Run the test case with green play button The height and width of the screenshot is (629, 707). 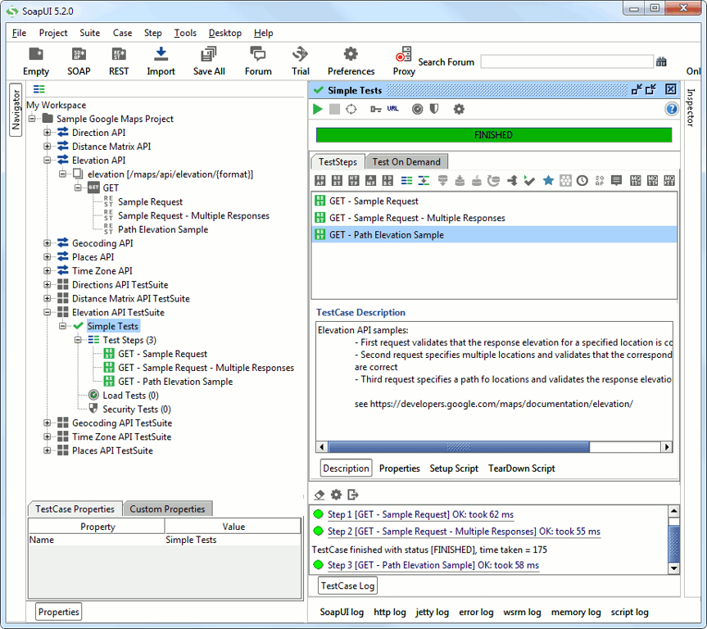(x=317, y=109)
